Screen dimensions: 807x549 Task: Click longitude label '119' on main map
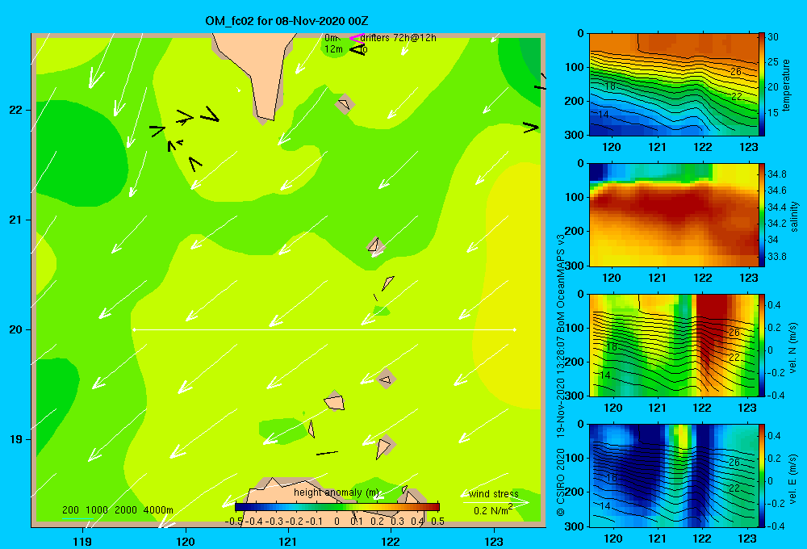point(83,541)
